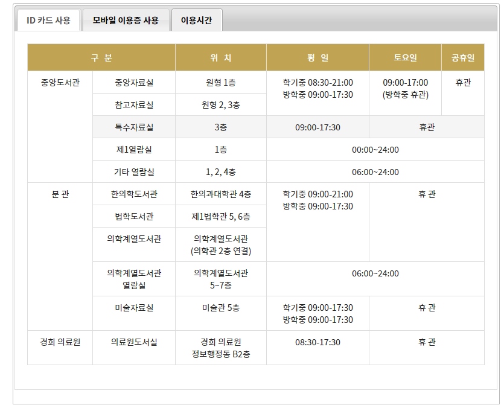This screenshot has width=501, height=405.
Task: Click the 분관 category cell
Action: coord(60,194)
